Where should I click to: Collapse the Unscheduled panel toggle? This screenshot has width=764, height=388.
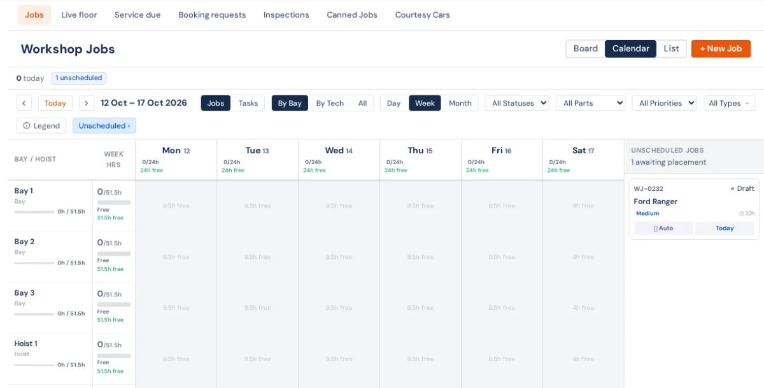(x=104, y=126)
